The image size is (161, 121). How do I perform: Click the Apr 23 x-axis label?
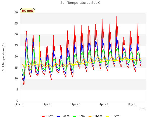point(76,104)
